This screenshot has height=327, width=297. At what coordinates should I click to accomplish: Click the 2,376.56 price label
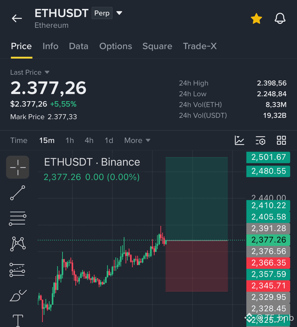268,252
